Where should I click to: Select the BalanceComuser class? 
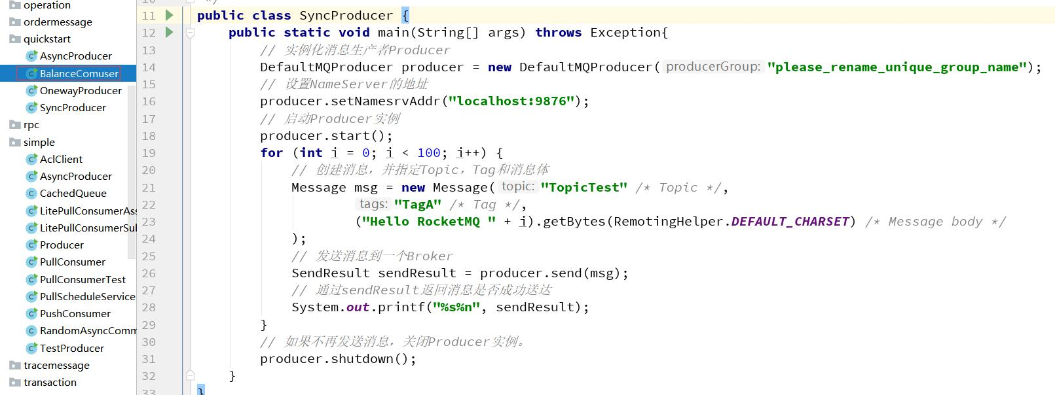point(79,74)
